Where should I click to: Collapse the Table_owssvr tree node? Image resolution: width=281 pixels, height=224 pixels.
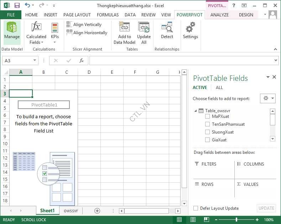point(196,111)
